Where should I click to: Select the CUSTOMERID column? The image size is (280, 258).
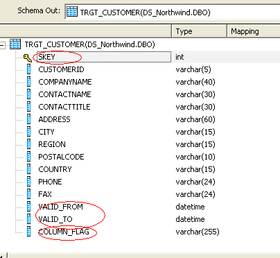click(61, 69)
